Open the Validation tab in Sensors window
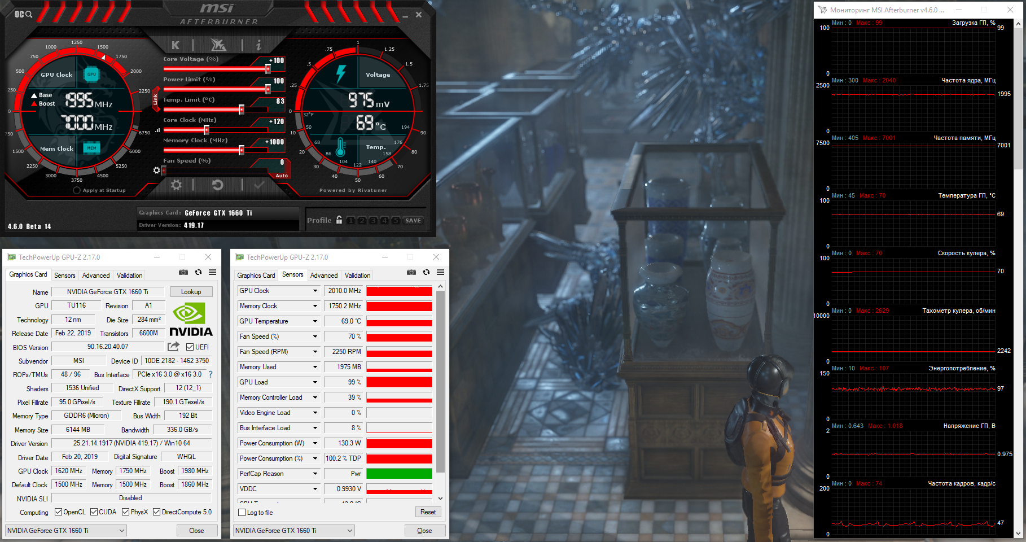 click(x=357, y=276)
